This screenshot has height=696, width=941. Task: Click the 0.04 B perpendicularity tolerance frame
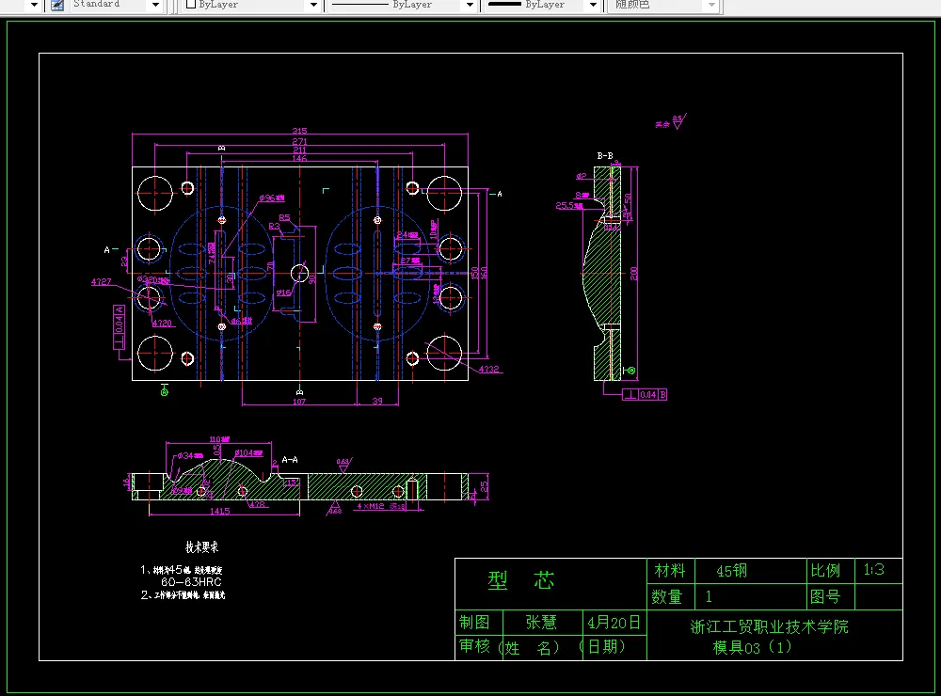(x=645, y=394)
